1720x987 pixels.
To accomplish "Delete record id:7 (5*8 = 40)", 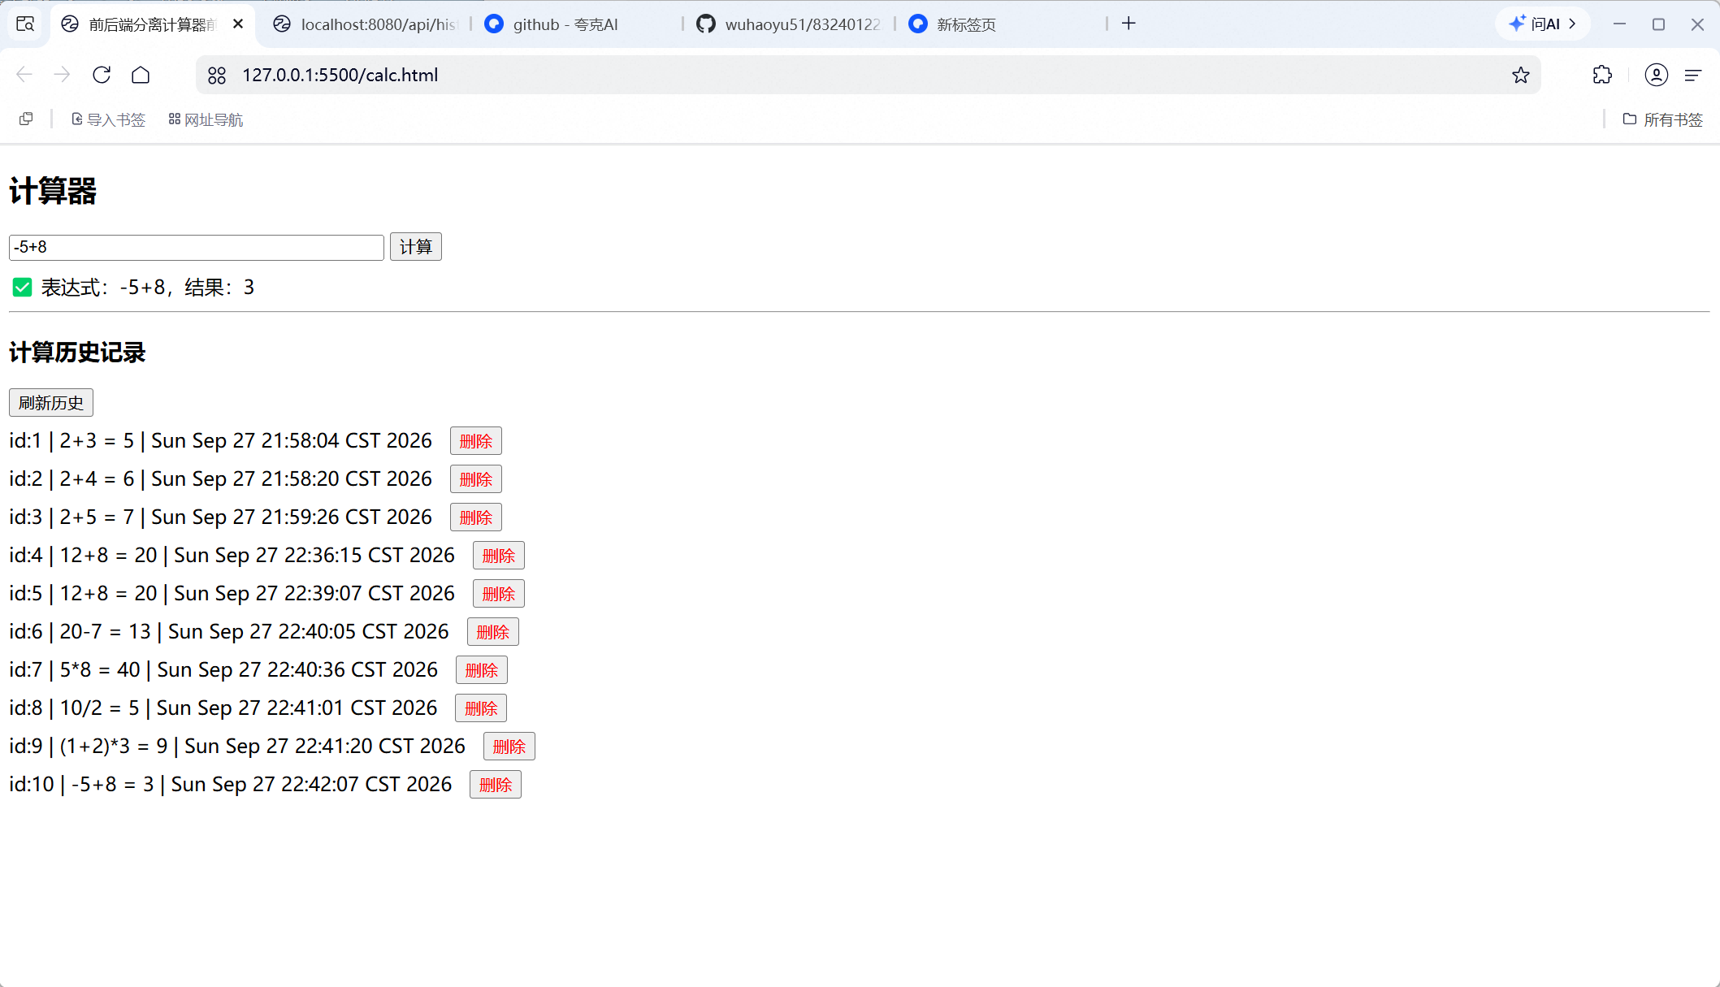I will point(482,670).
